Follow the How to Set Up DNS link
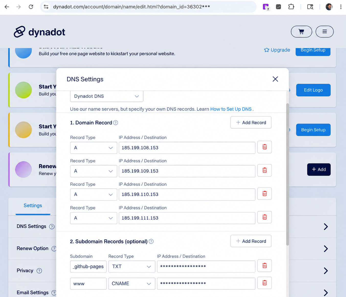 231,109
